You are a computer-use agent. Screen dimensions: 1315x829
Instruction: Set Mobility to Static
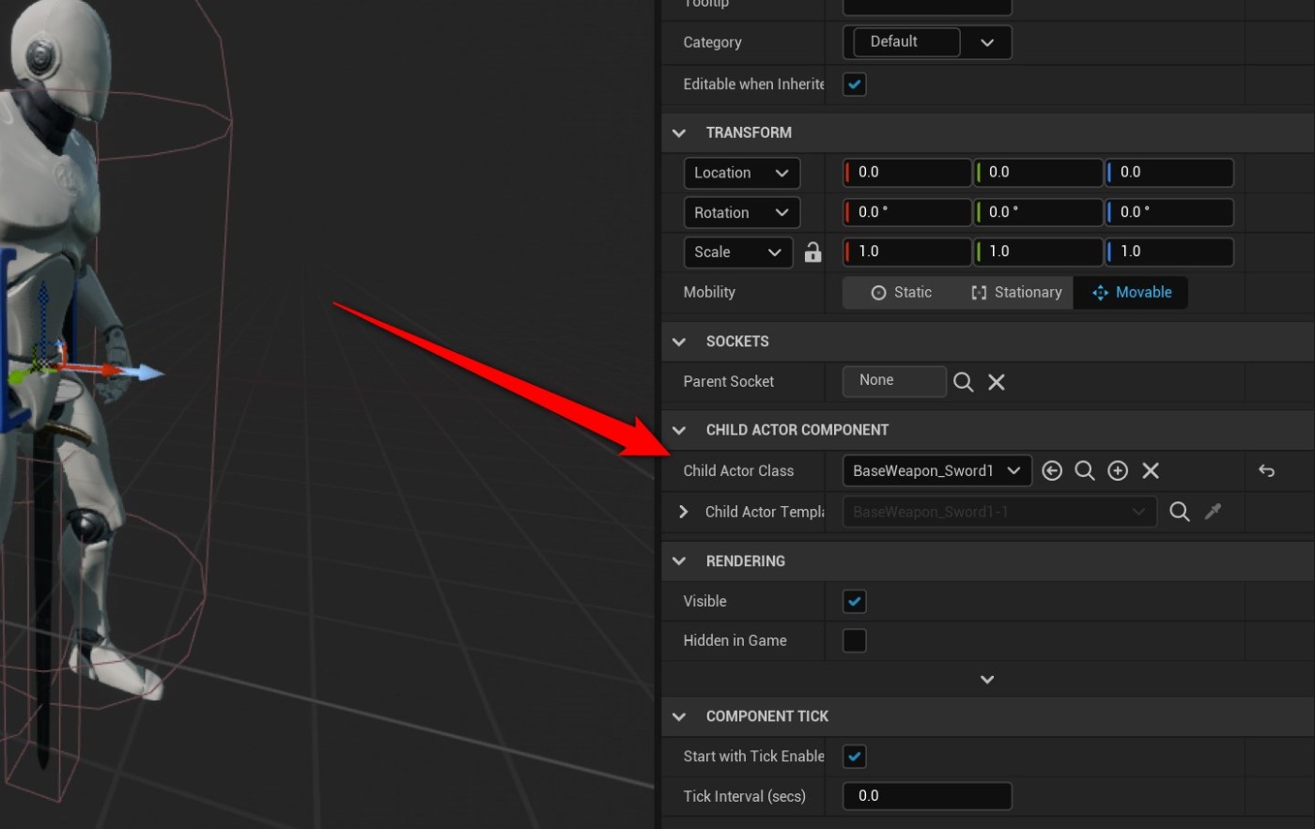tap(903, 292)
